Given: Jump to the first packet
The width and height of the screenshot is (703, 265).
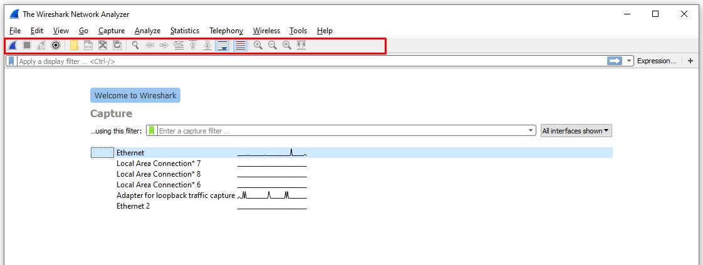Looking at the screenshot, I should point(193,45).
